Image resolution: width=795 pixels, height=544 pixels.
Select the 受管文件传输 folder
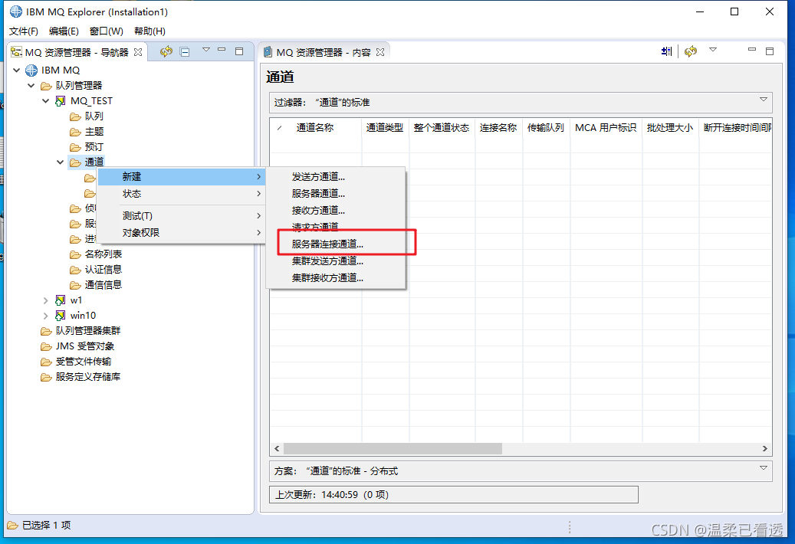pos(76,362)
